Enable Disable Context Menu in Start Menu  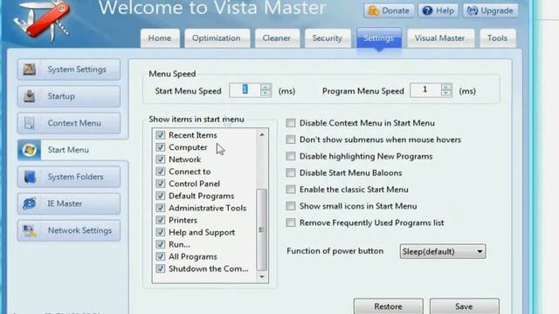[x=291, y=123]
